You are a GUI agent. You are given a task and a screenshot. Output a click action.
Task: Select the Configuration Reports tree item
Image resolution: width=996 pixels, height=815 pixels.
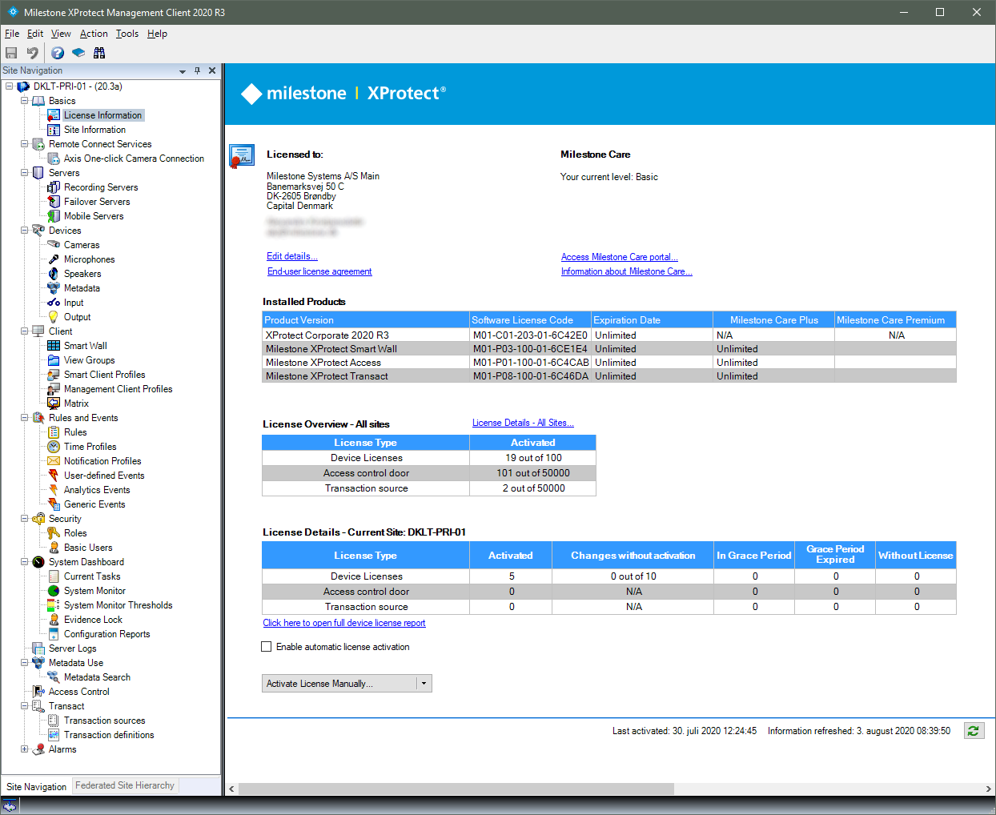[106, 634]
